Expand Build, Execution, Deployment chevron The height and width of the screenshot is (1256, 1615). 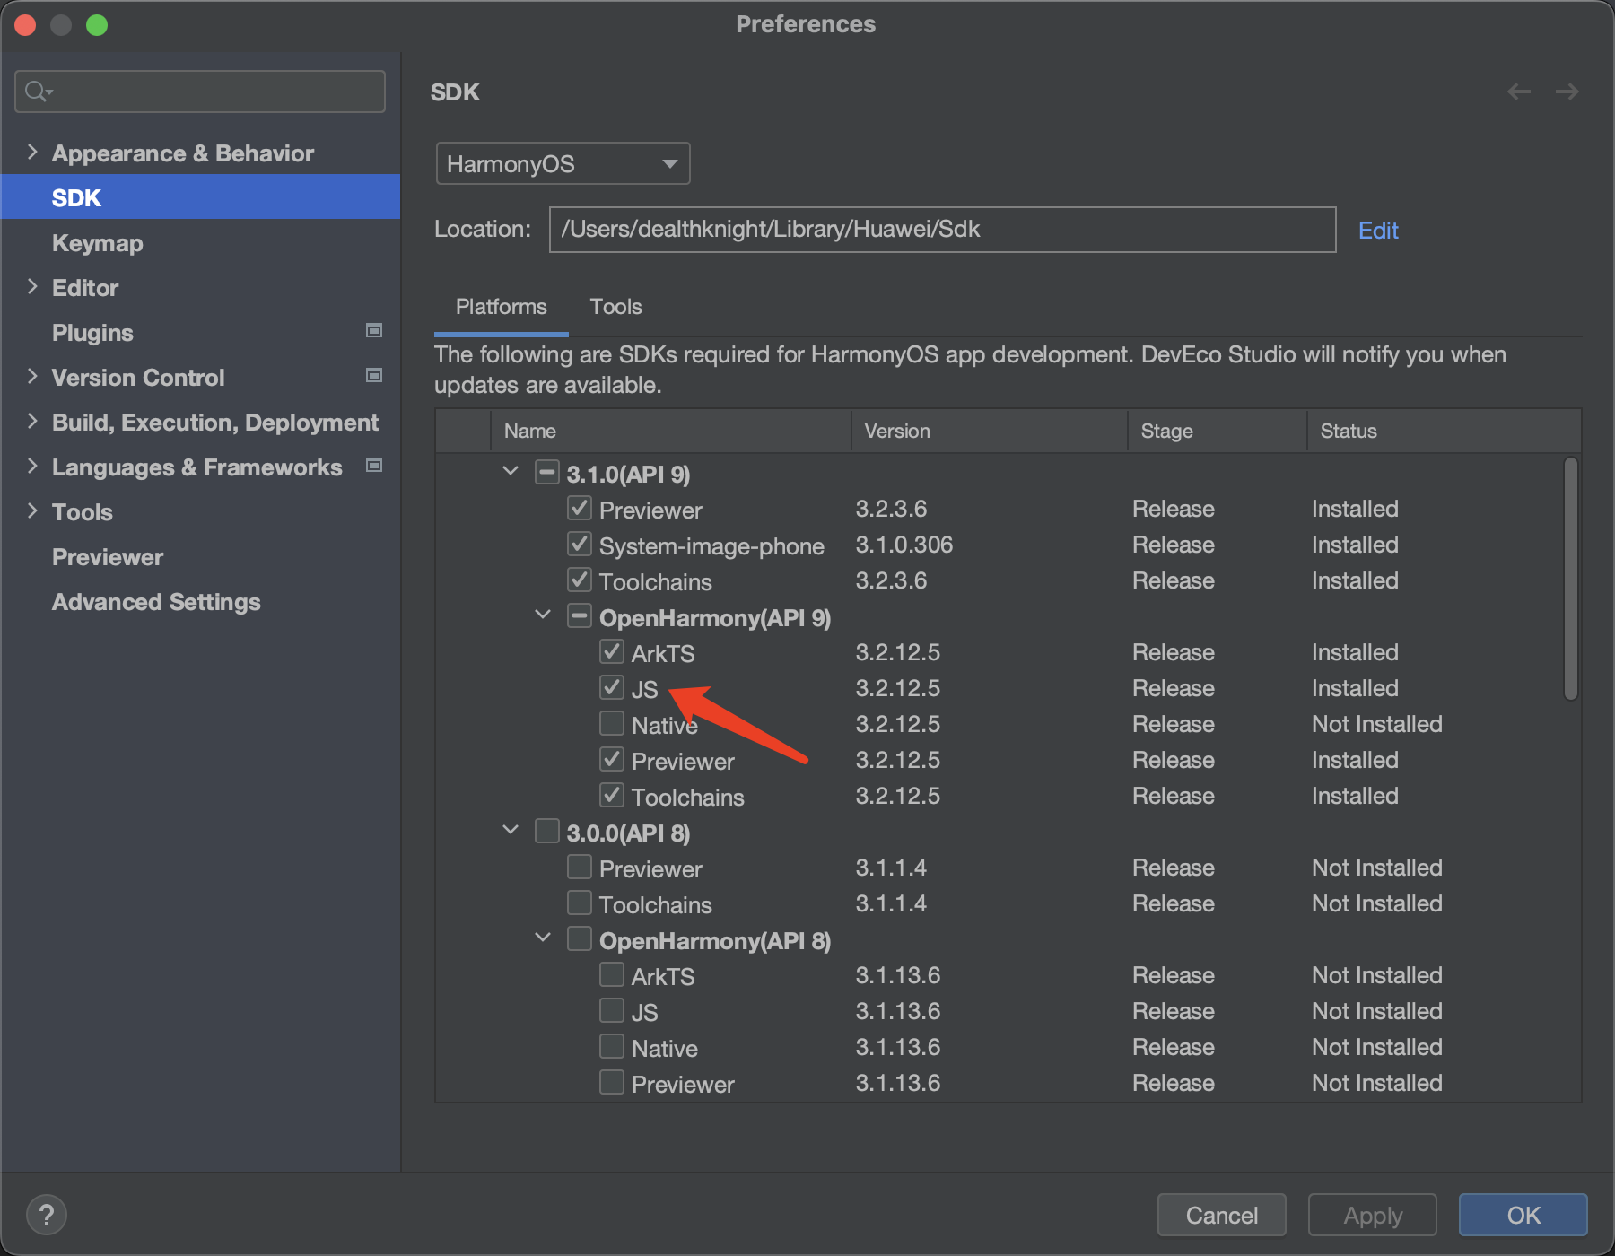point(32,421)
